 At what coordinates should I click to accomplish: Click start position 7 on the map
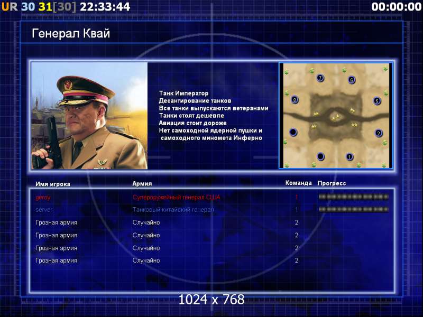320,78
